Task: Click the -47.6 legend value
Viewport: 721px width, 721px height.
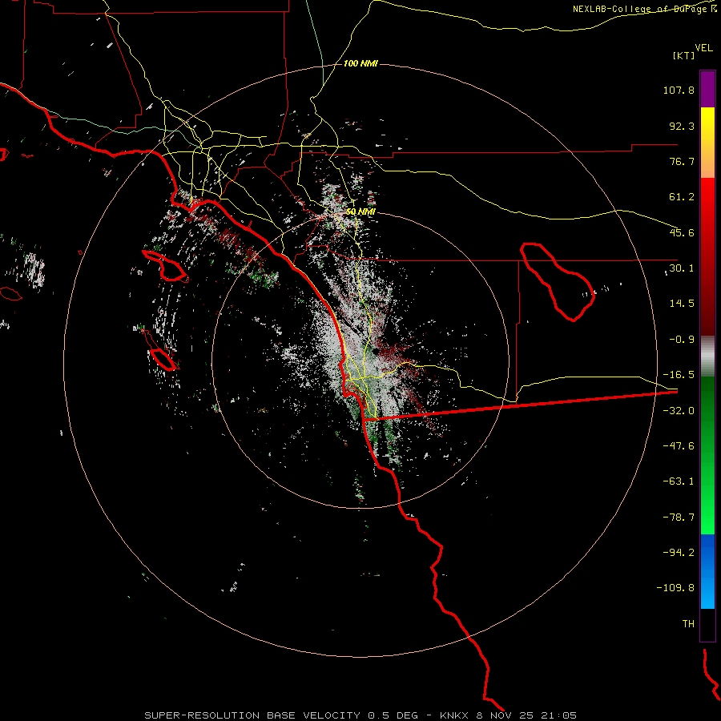Action: pos(679,446)
